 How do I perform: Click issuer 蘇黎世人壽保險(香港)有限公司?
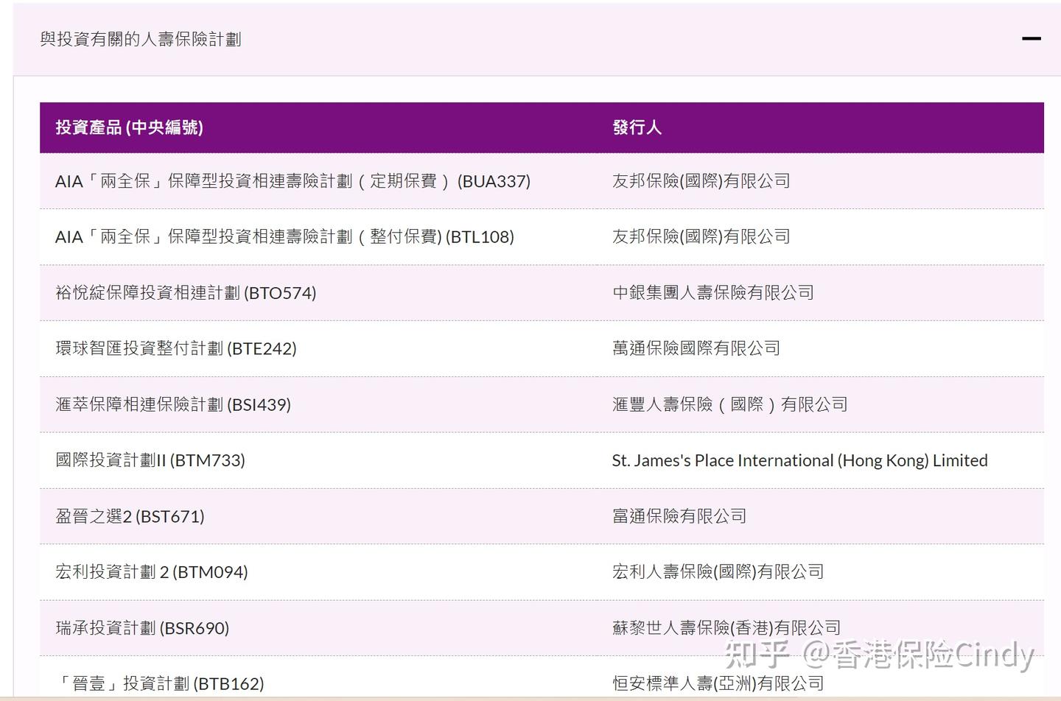tap(726, 628)
